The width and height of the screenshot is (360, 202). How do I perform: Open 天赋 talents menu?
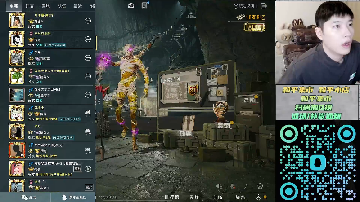194,197
